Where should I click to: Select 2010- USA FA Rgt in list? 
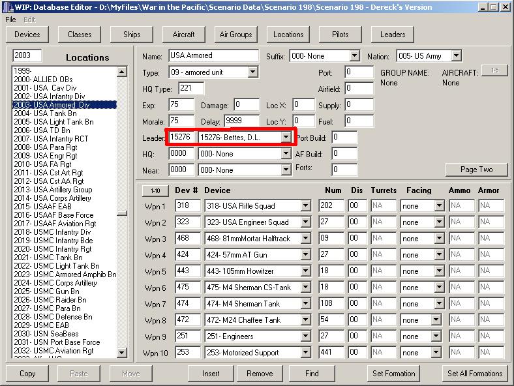coord(64,164)
